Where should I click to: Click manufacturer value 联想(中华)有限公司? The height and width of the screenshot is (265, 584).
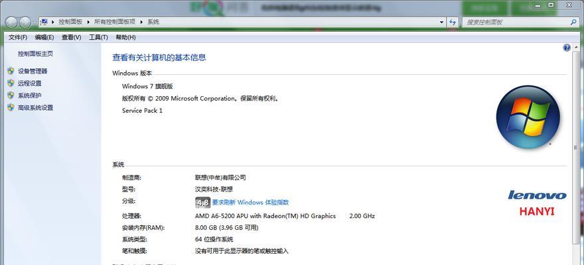tap(220, 178)
